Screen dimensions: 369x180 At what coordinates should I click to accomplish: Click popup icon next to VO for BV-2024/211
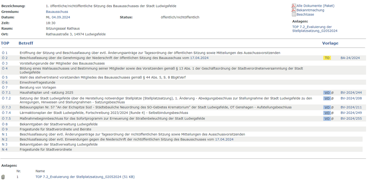coord(332,107)
